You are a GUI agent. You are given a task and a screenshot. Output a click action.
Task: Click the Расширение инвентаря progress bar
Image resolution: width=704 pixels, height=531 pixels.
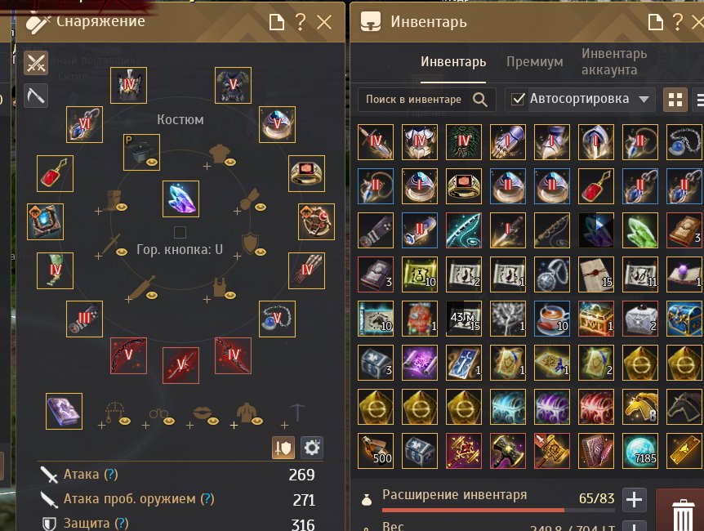coord(497,510)
